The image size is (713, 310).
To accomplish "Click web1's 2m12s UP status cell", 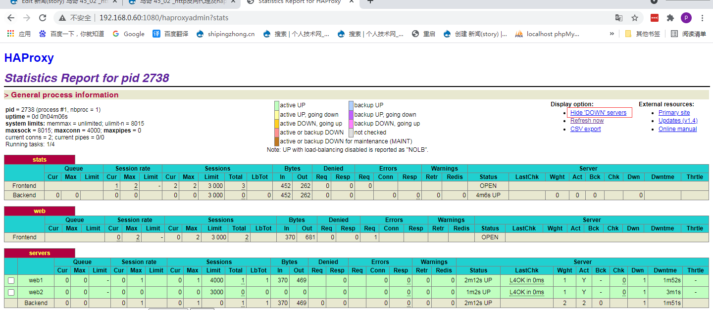I will point(478,280).
